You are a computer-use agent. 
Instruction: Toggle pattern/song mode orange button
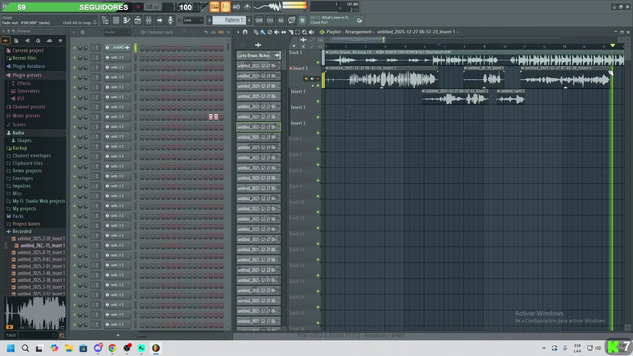pyautogui.click(x=215, y=7)
